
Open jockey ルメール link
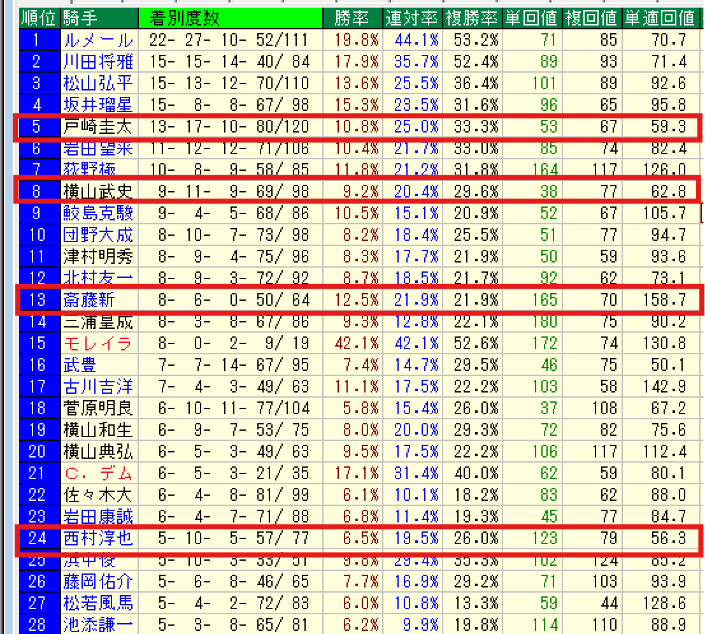point(98,41)
